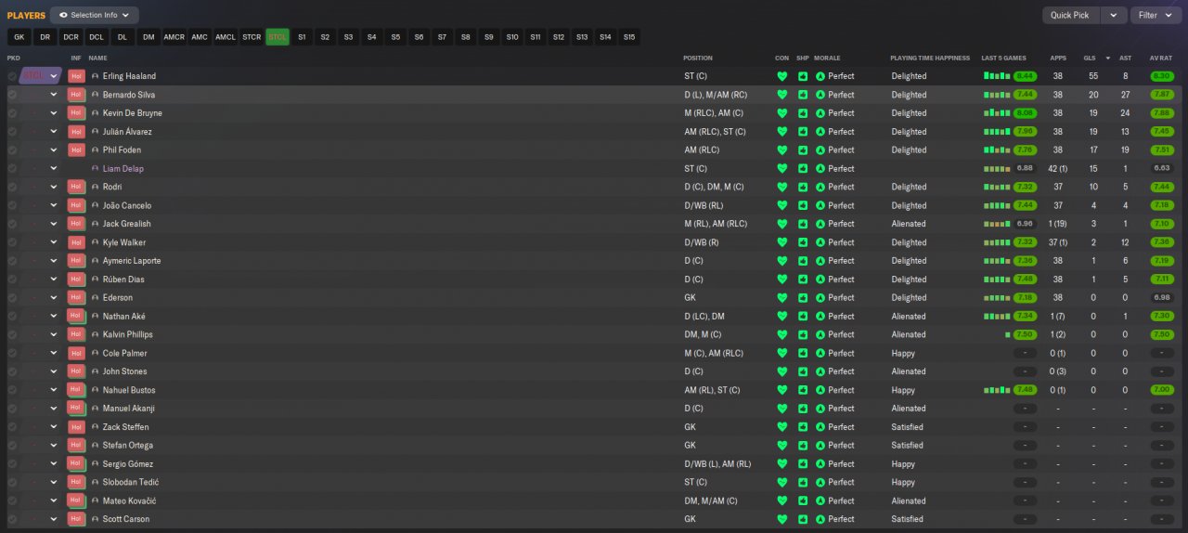The width and height of the screenshot is (1188, 533).
Task: Click the player icon beside Cole Palmer
Action: tap(95, 353)
